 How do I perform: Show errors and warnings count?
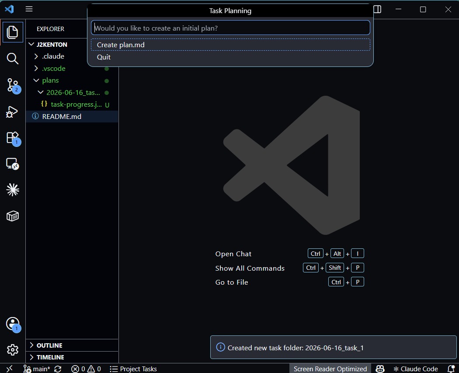point(86,369)
